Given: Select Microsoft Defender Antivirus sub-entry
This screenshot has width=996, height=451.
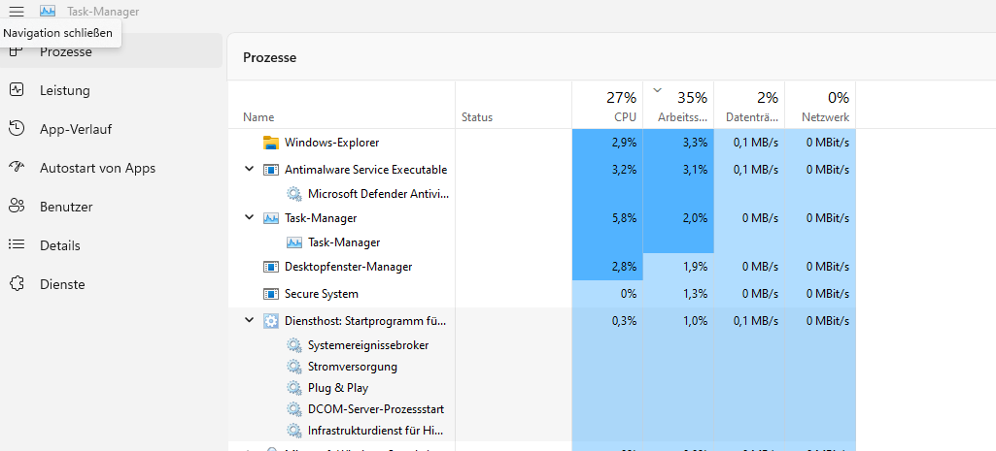Looking at the screenshot, I should coord(542,193).
